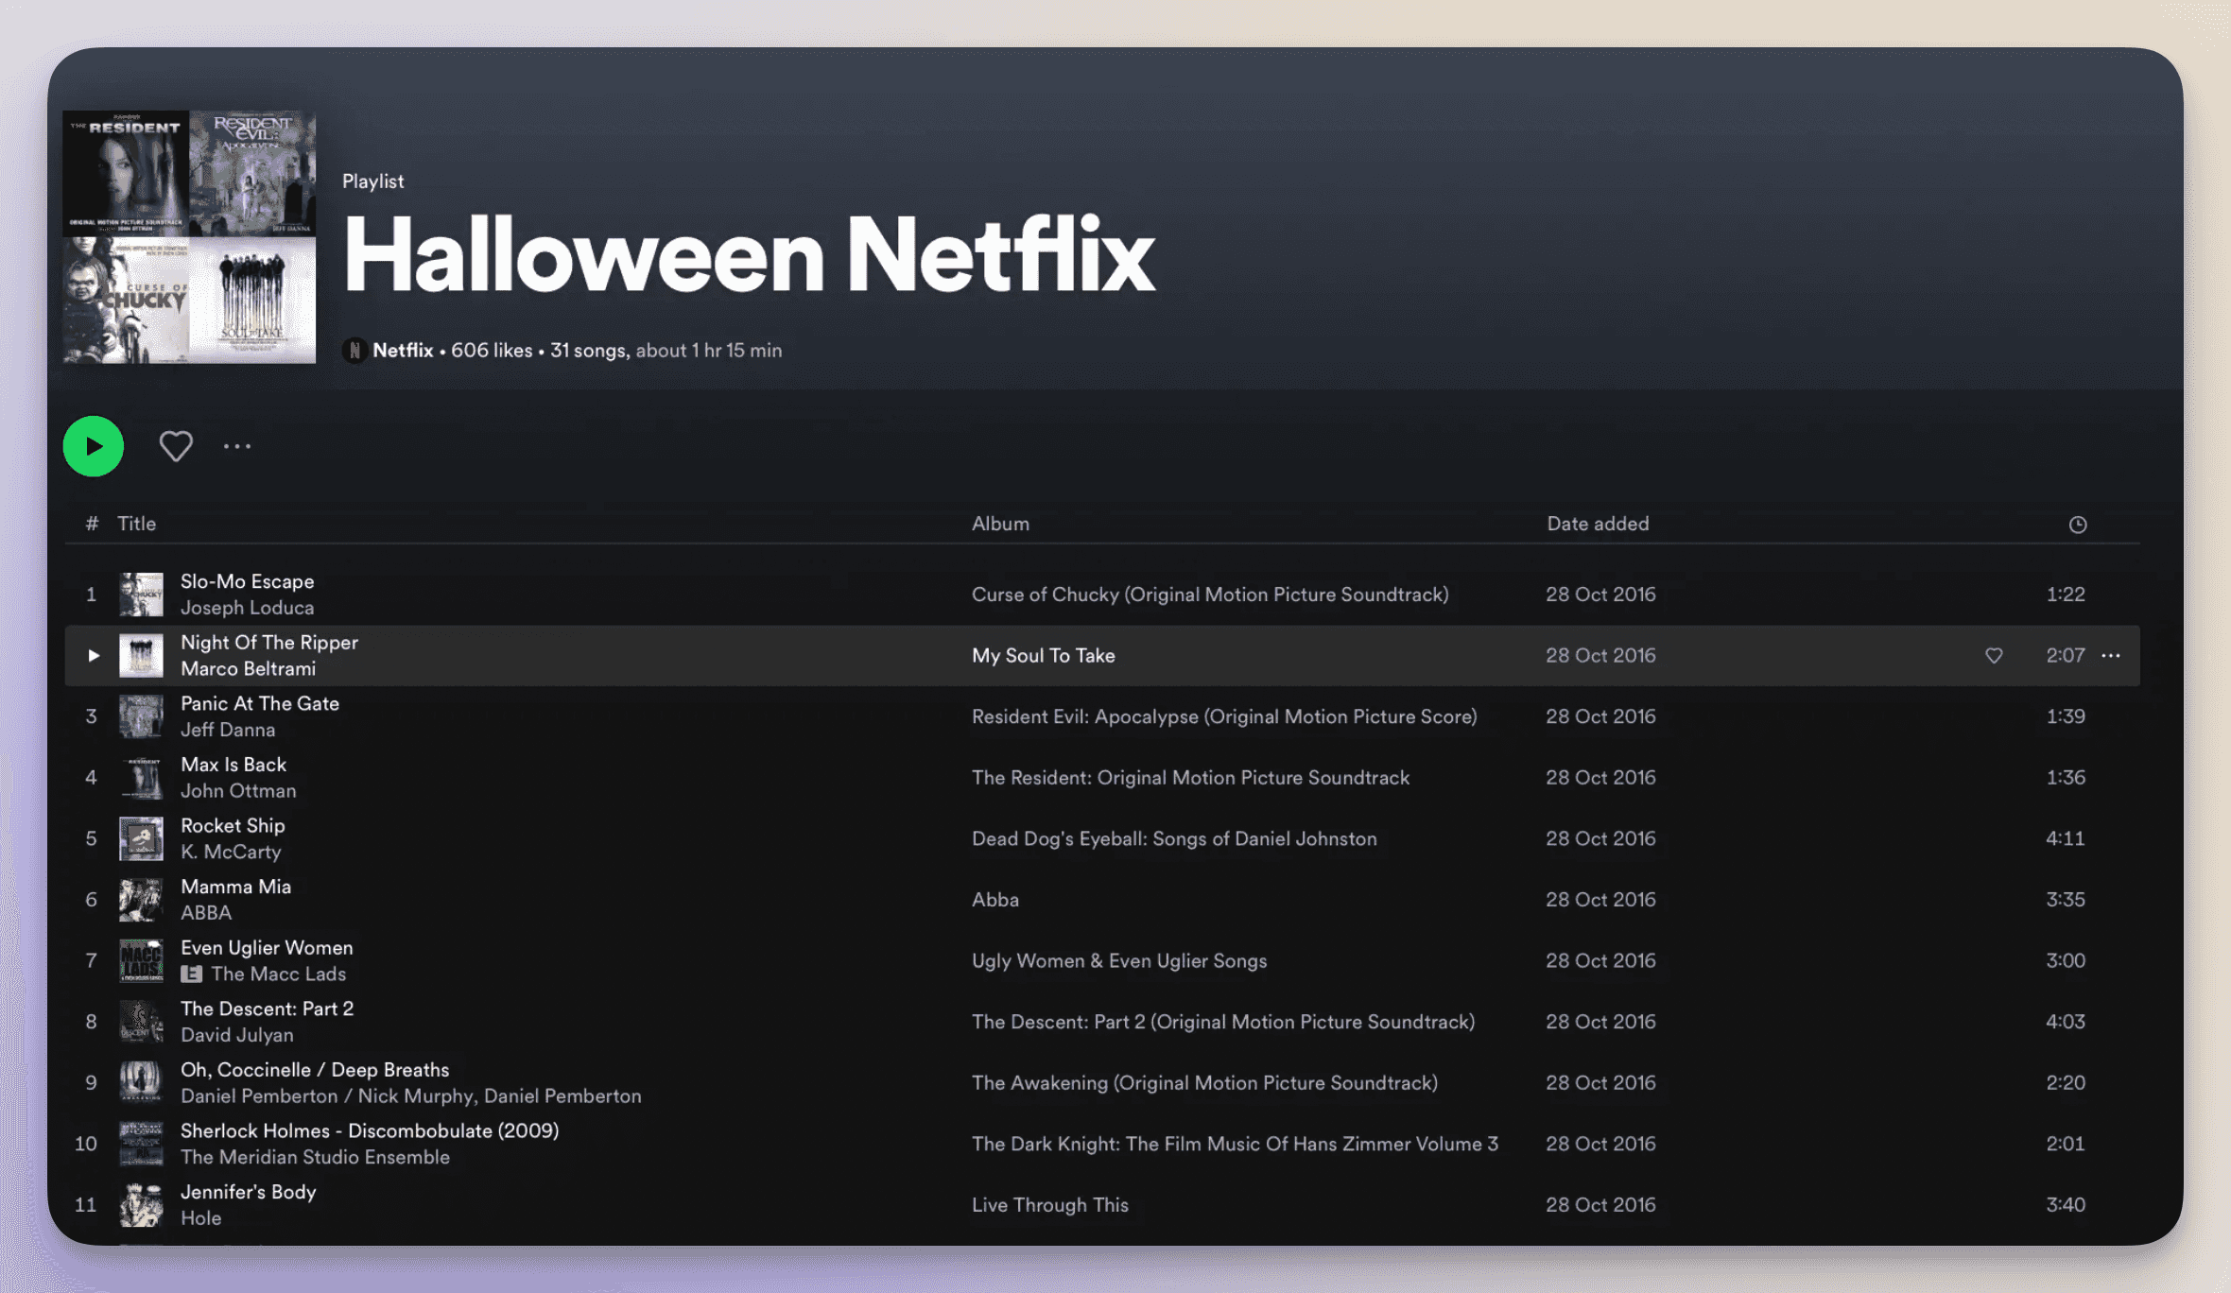Image resolution: width=2231 pixels, height=1293 pixels.
Task: Open artist David Julyan
Action: 237,1035
